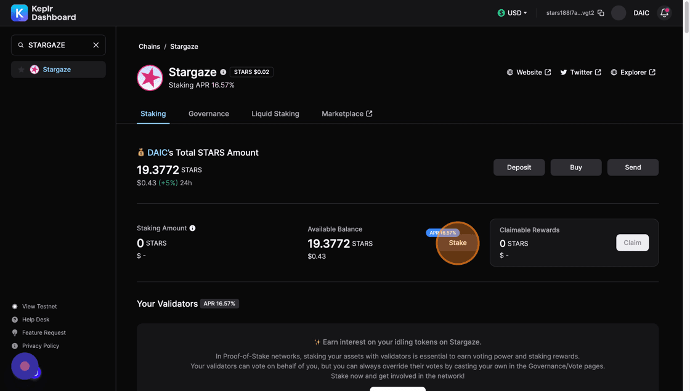Switch to the Liquid Staking tab
The height and width of the screenshot is (391, 690).
(275, 114)
